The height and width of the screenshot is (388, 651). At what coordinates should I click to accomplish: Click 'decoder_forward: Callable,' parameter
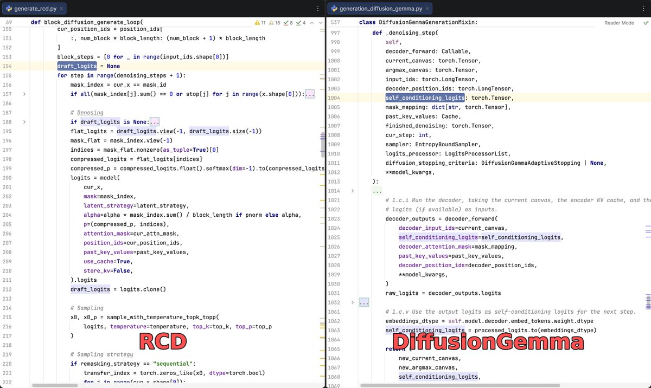428,51
